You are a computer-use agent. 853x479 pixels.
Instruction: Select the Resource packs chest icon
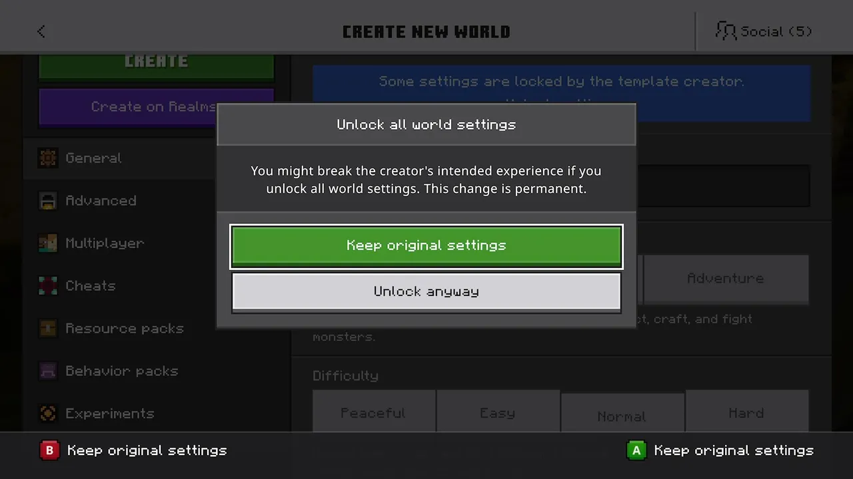[48, 329]
